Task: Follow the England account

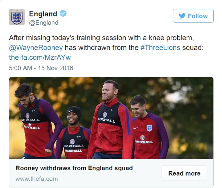Action: pyautogui.click(x=193, y=16)
